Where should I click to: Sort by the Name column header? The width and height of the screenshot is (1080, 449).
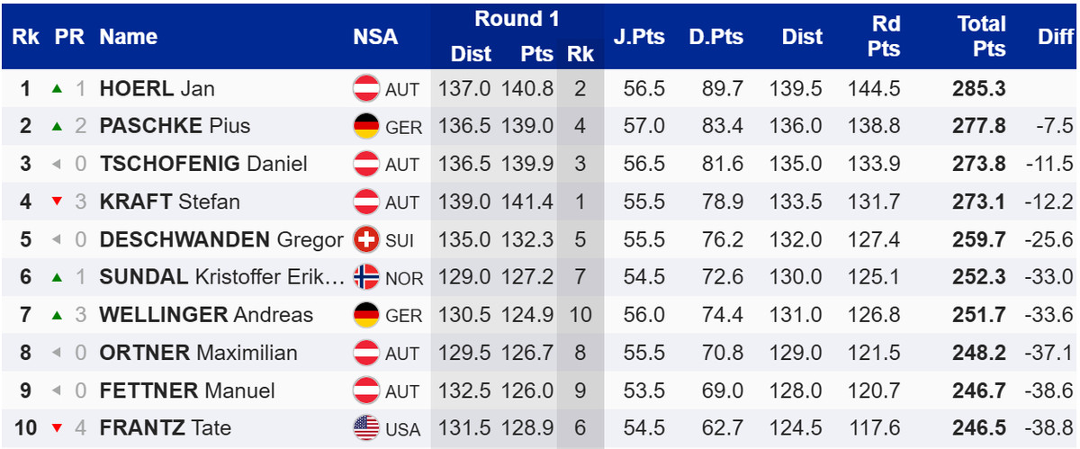[129, 37]
